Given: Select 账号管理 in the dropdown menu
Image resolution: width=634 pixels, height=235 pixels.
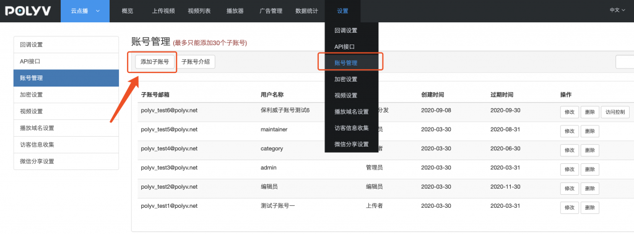Looking at the screenshot, I should (352, 62).
